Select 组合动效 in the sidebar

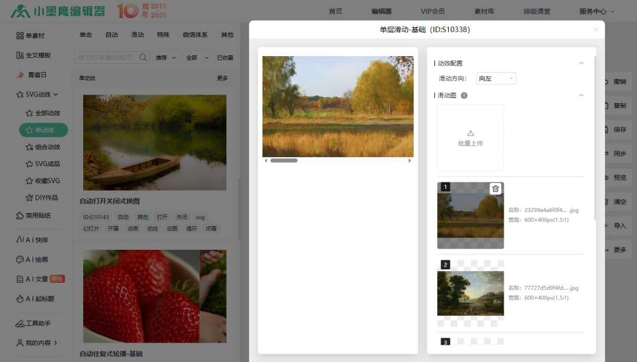[42, 147]
